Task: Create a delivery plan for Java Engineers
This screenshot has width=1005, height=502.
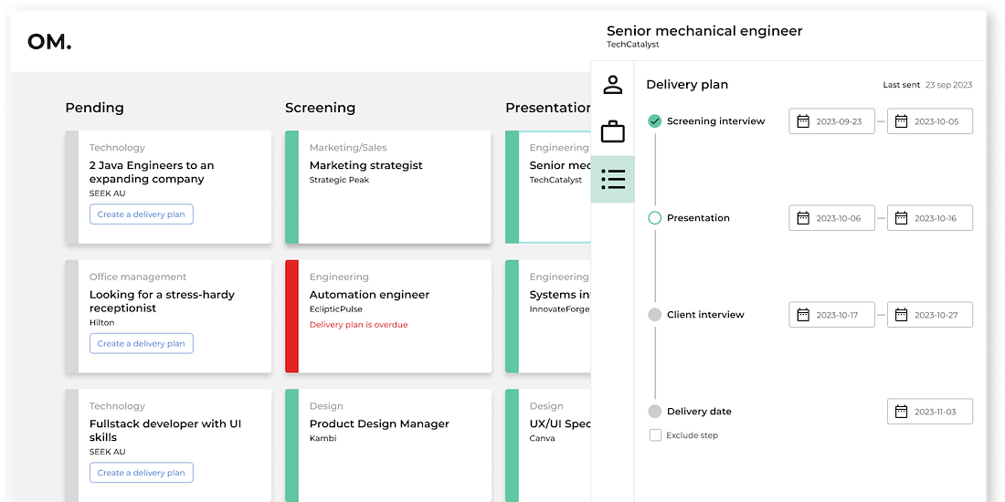Action: [x=142, y=214]
